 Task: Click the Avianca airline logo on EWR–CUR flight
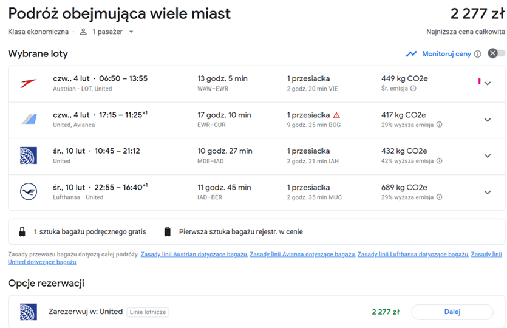click(29, 120)
